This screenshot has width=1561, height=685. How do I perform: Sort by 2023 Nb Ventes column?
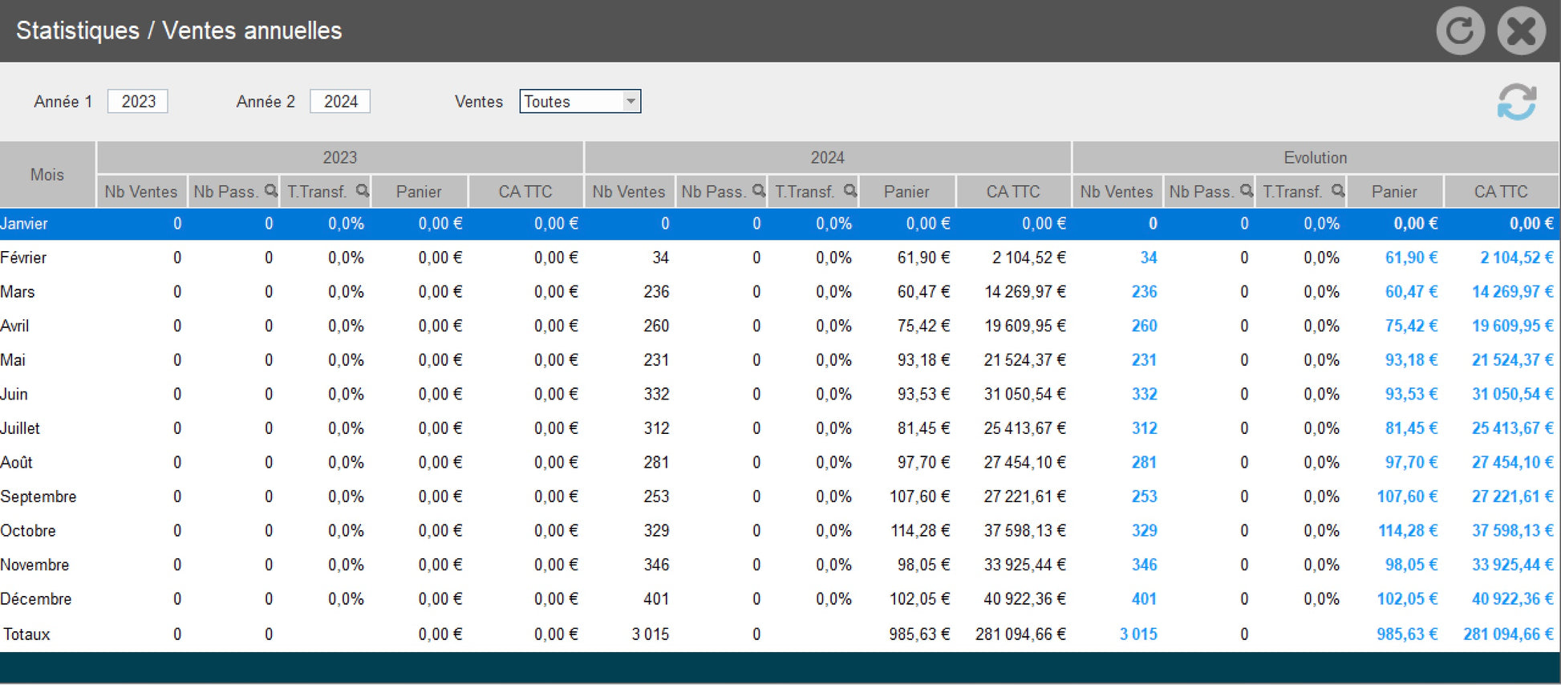coord(141,192)
